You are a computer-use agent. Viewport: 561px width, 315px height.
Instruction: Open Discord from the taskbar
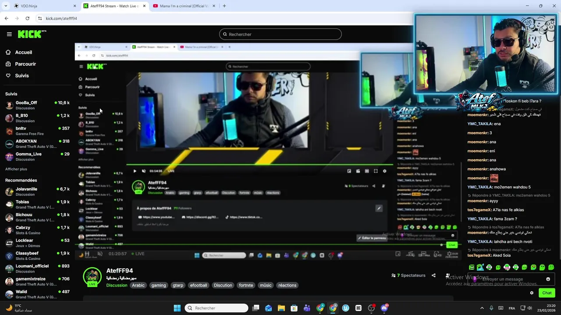point(384,308)
